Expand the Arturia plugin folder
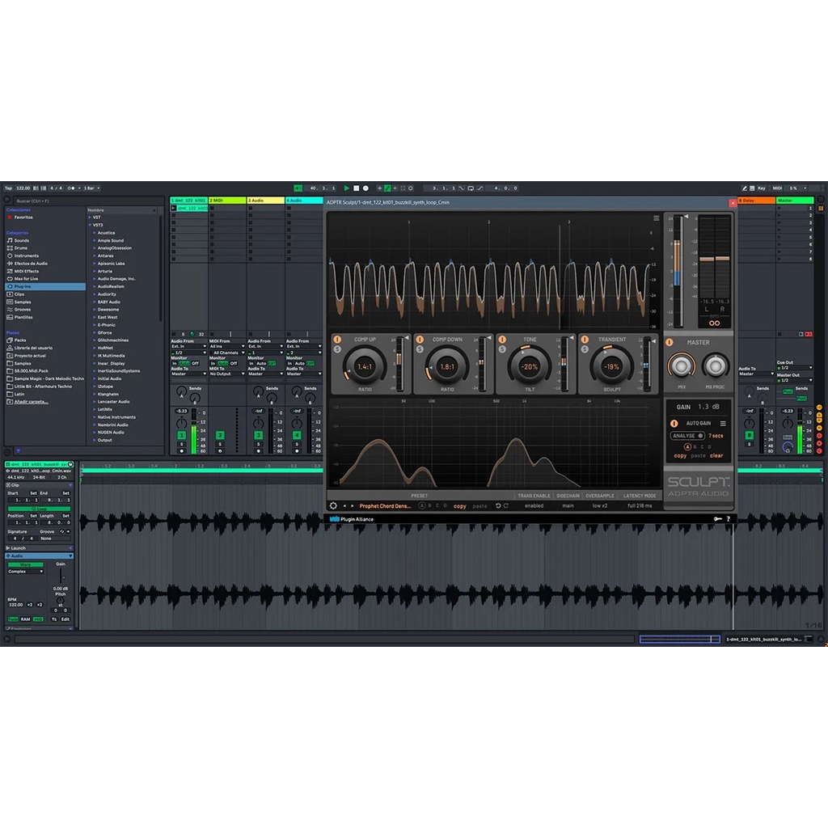This screenshot has height=828, width=828. 95,271
